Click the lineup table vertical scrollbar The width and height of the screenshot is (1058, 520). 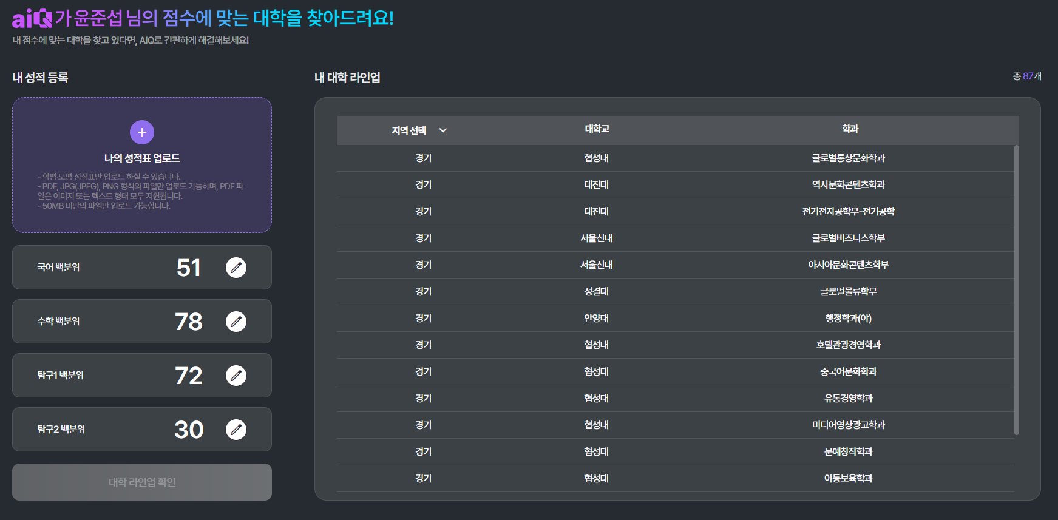tap(1016, 290)
